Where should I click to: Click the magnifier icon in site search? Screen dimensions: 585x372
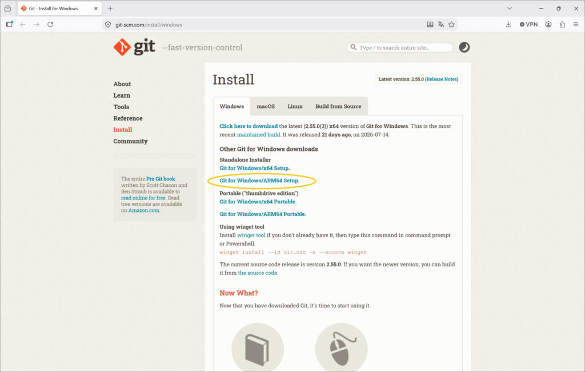tap(353, 47)
